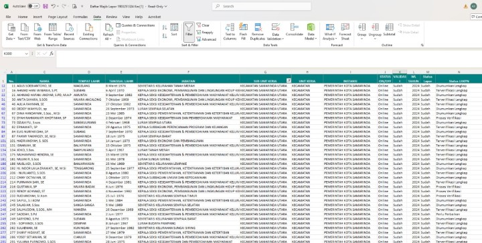
Task: Switch to Page Layout tab
Action: coord(58,17)
